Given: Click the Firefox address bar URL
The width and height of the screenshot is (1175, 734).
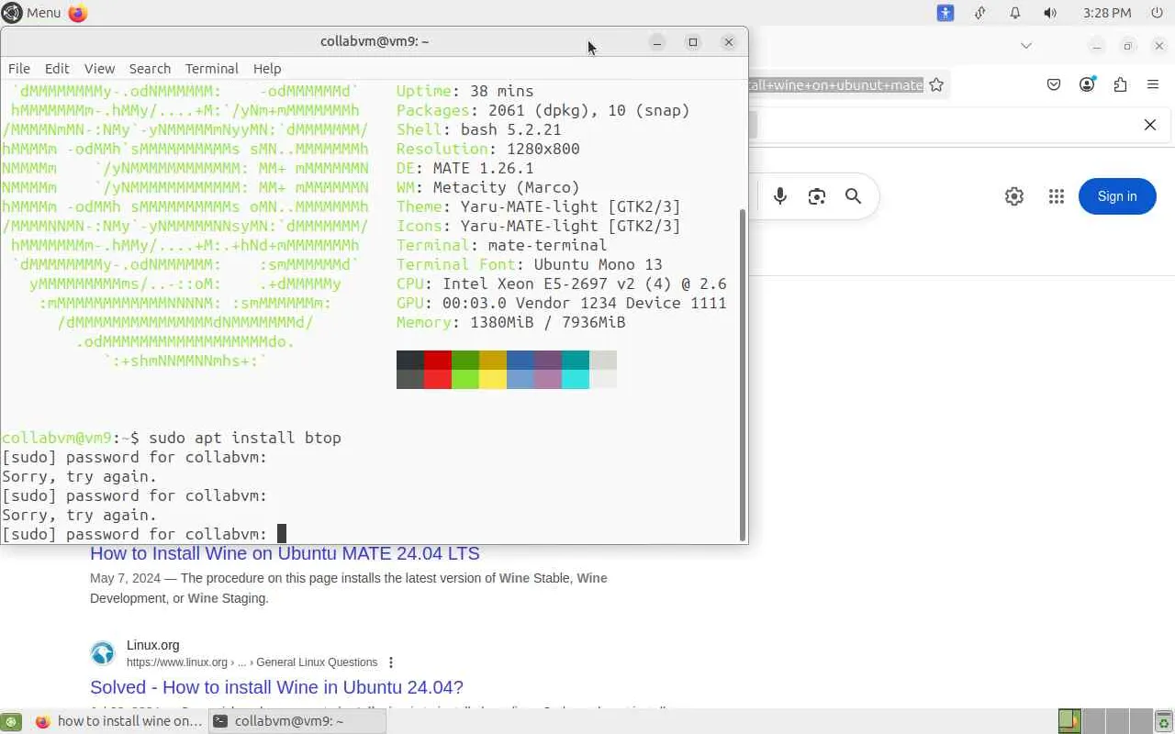Looking at the screenshot, I should [835, 84].
